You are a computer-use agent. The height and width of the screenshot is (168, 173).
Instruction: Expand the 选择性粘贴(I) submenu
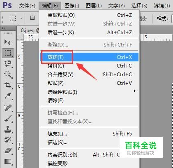point(89,92)
